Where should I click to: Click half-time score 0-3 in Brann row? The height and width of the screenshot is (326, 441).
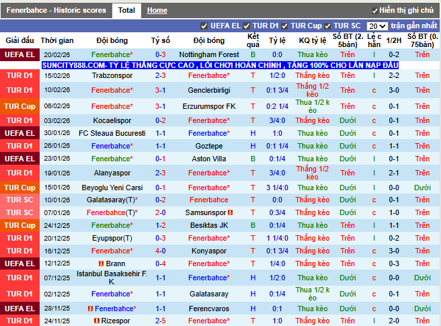pyautogui.click(x=393, y=264)
